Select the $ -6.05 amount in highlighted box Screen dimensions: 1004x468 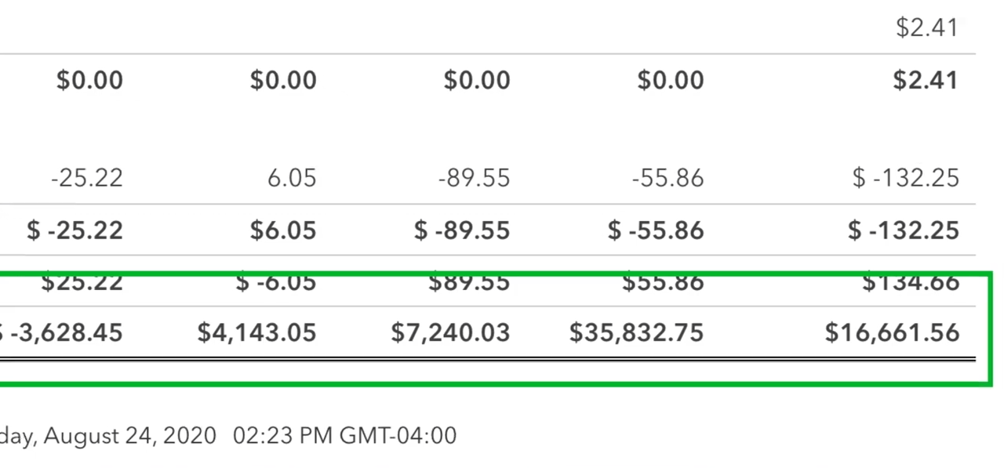click(276, 282)
